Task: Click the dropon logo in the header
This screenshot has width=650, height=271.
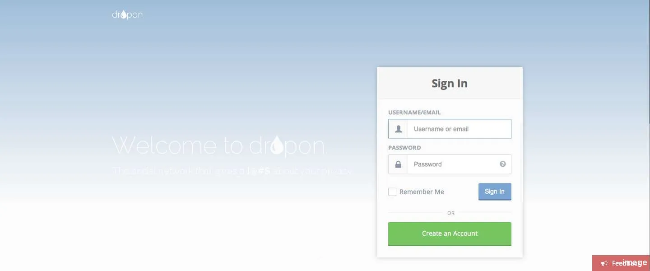Action: (x=127, y=14)
